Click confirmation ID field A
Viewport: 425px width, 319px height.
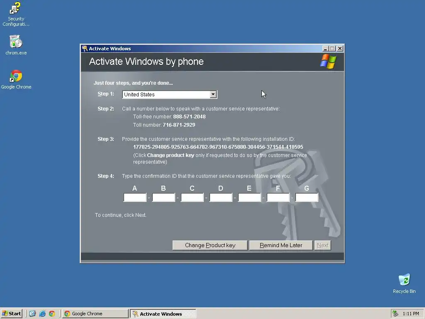tap(135, 197)
